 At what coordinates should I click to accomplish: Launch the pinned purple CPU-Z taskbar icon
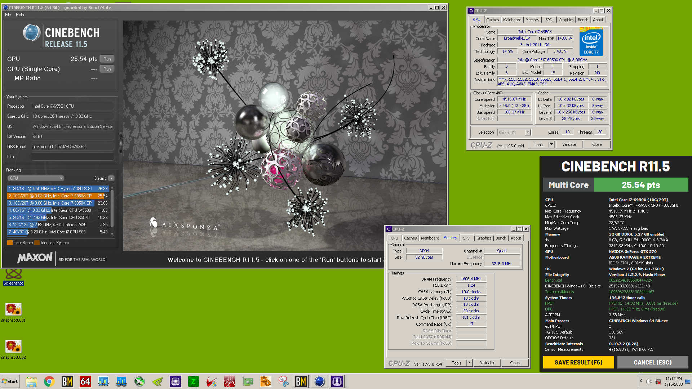point(176,381)
